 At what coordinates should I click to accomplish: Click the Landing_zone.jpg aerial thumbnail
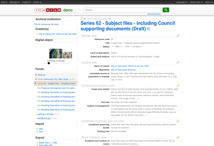tap(56, 54)
